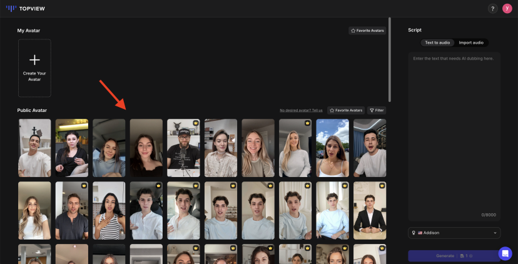Open the Addison voice dropdown

[x=454, y=233]
